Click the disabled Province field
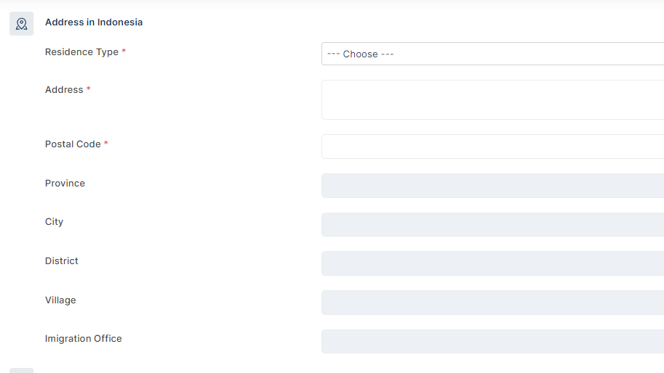Viewport: 664px width, 373px height. (492, 186)
